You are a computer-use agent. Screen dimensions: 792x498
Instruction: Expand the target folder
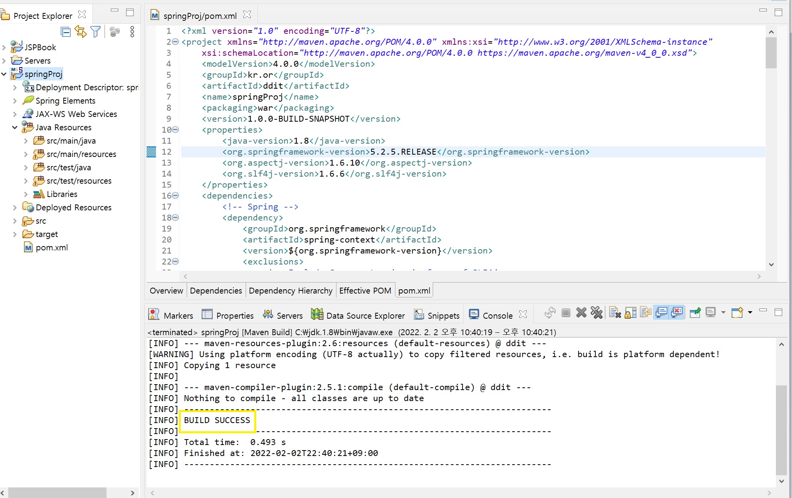point(15,234)
